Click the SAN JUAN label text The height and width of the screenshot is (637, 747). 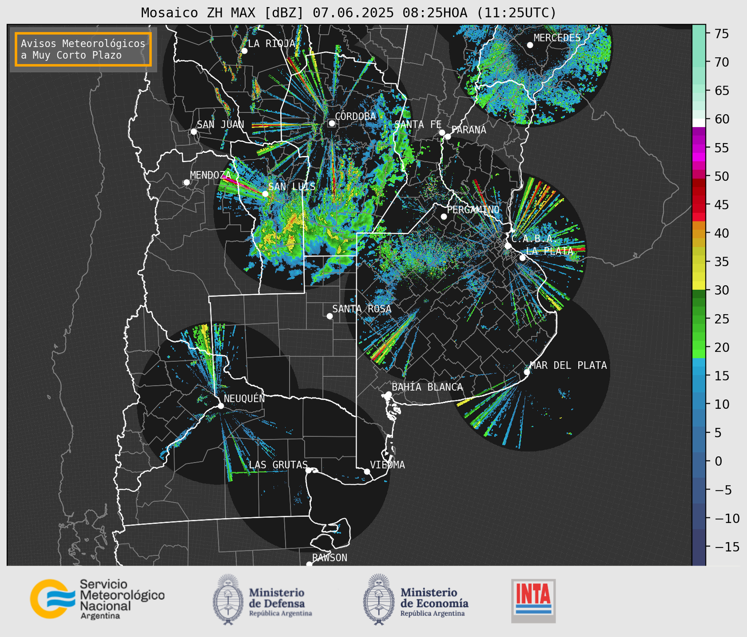pyautogui.click(x=221, y=124)
